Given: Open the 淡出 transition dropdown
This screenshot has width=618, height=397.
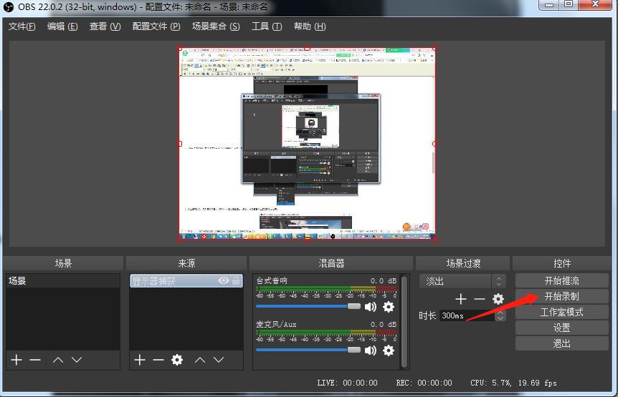Looking at the screenshot, I should pos(462,281).
